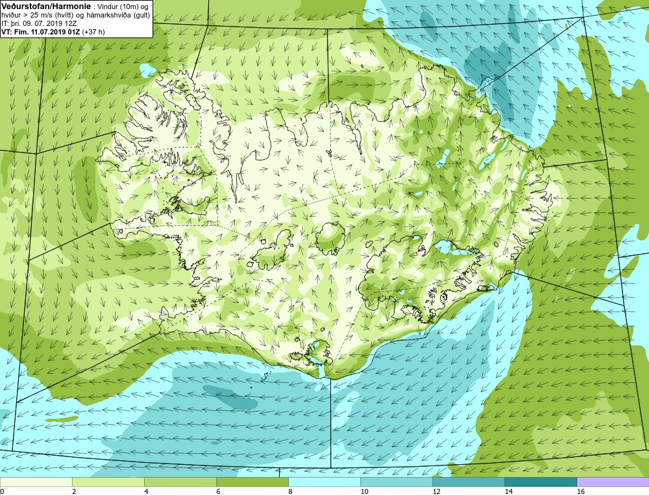The width and height of the screenshot is (649, 496).
Task: Click the 2–4 m/s light green legend swatch
Action: [108, 482]
